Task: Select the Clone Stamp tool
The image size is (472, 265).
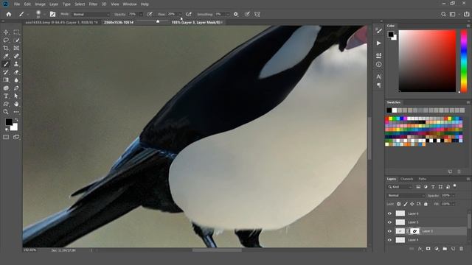Action: [16, 64]
